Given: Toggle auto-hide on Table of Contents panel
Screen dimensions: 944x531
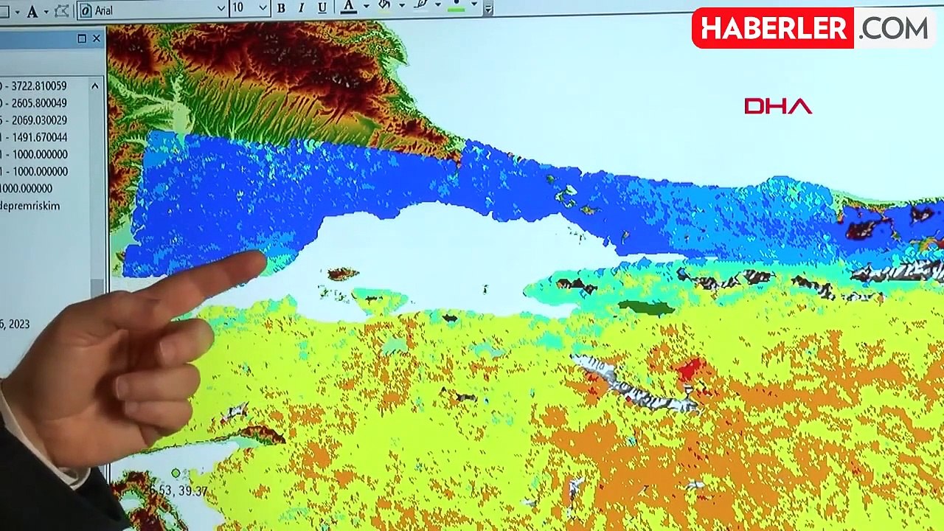Looking at the screenshot, I should click(82, 38).
